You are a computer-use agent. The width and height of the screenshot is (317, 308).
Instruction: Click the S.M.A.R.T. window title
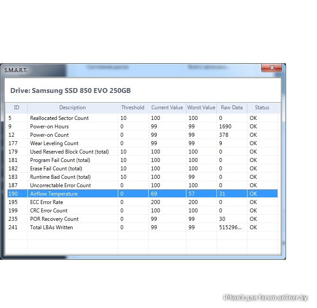click(x=16, y=70)
